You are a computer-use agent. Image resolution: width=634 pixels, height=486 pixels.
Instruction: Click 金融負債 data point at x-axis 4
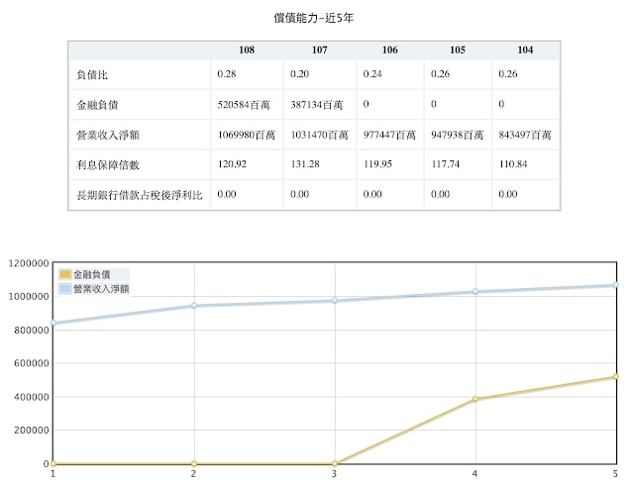(x=475, y=399)
